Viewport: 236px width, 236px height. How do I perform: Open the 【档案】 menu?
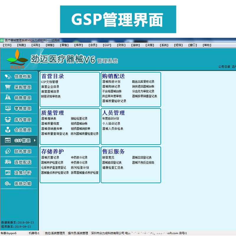pyautogui.click(x=21, y=45)
